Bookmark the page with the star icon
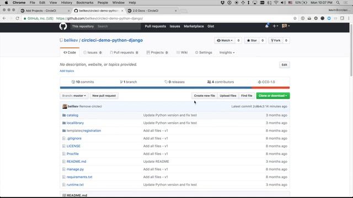The image size is (353, 198). coord(295,18)
